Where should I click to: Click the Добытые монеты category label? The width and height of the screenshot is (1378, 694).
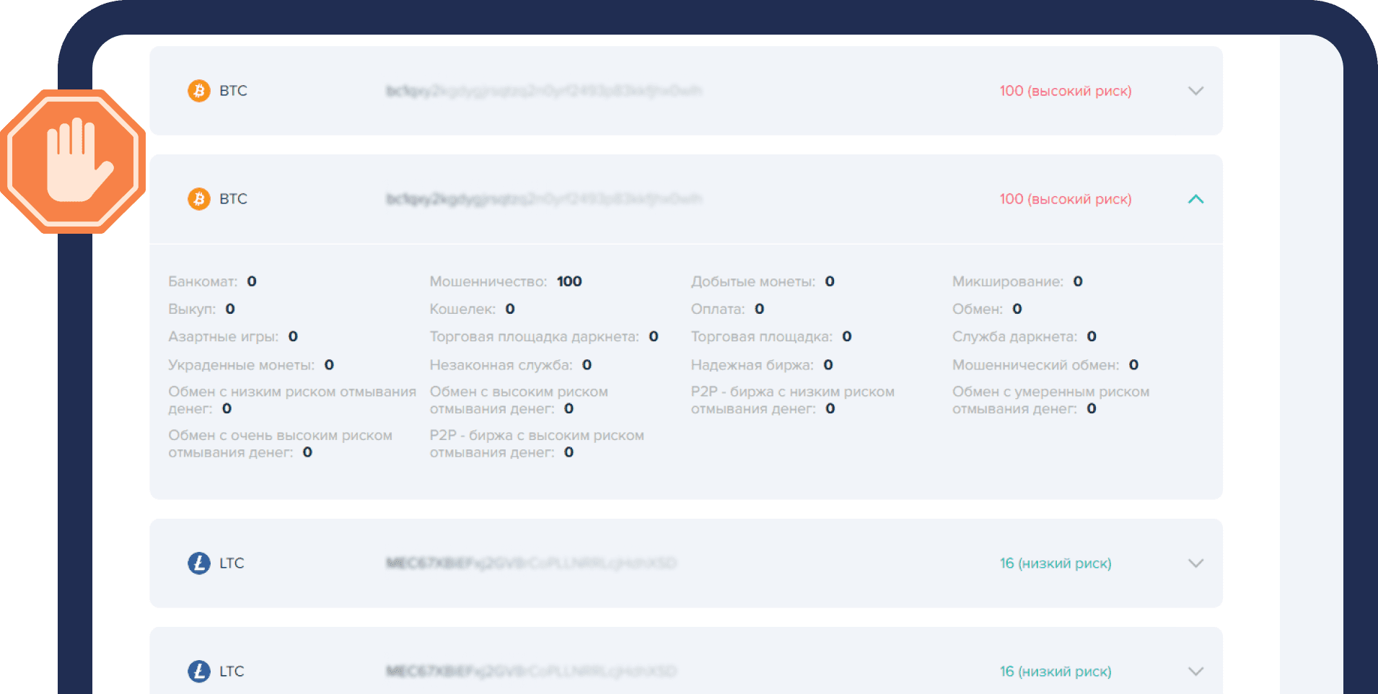click(x=752, y=281)
